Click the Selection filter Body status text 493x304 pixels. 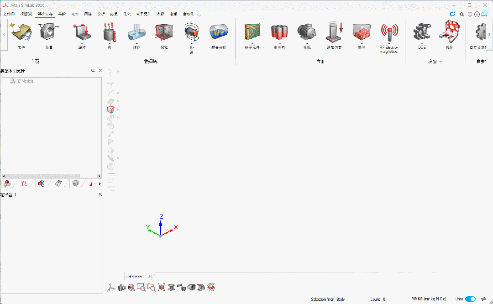pyautogui.click(x=328, y=299)
